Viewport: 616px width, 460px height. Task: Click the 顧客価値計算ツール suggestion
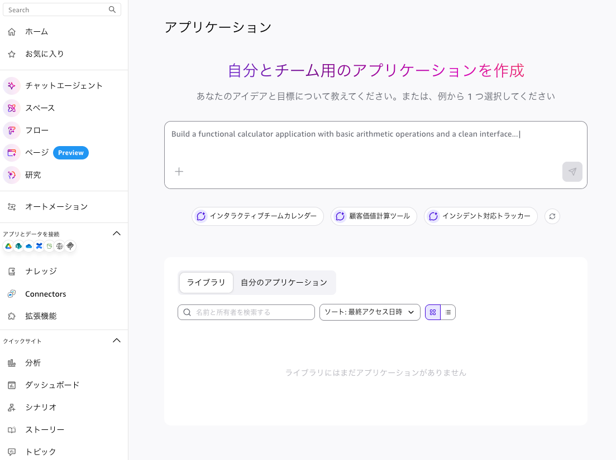pos(373,216)
